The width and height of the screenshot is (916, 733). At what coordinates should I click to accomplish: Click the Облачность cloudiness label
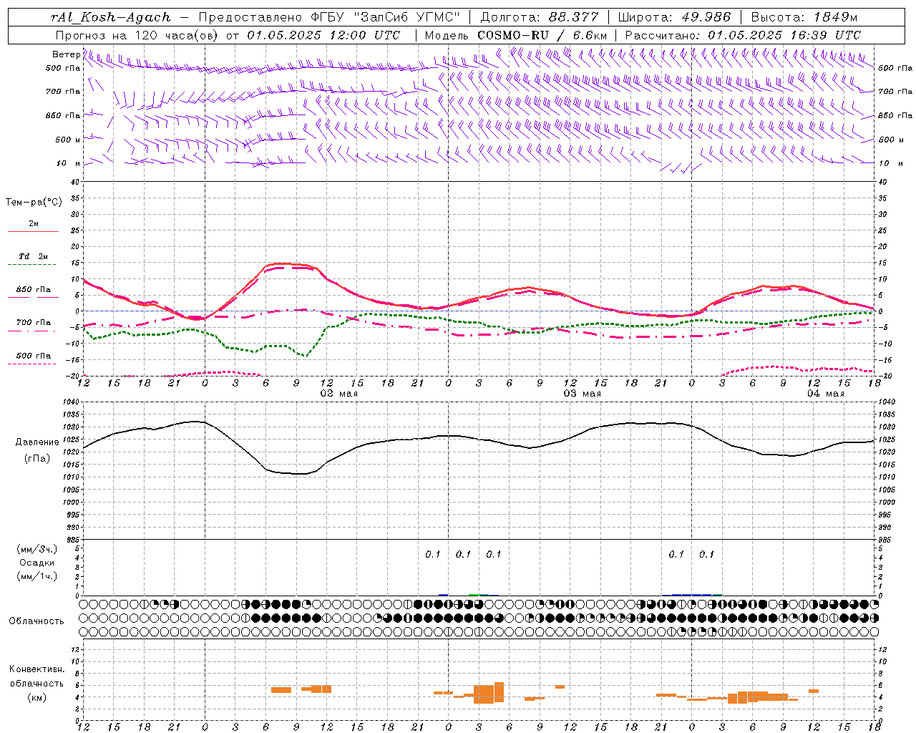click(36, 621)
